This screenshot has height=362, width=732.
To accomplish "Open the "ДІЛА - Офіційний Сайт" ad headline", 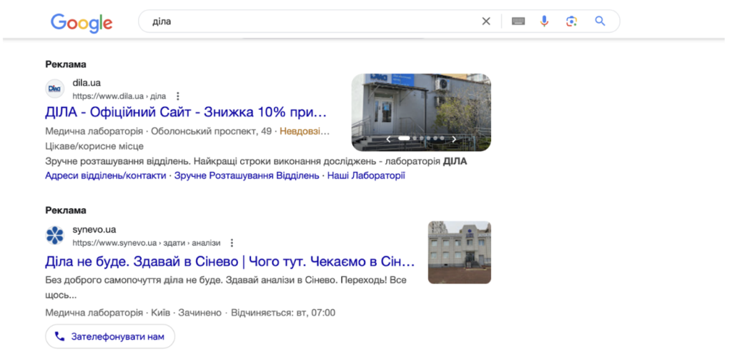I will 186,112.
